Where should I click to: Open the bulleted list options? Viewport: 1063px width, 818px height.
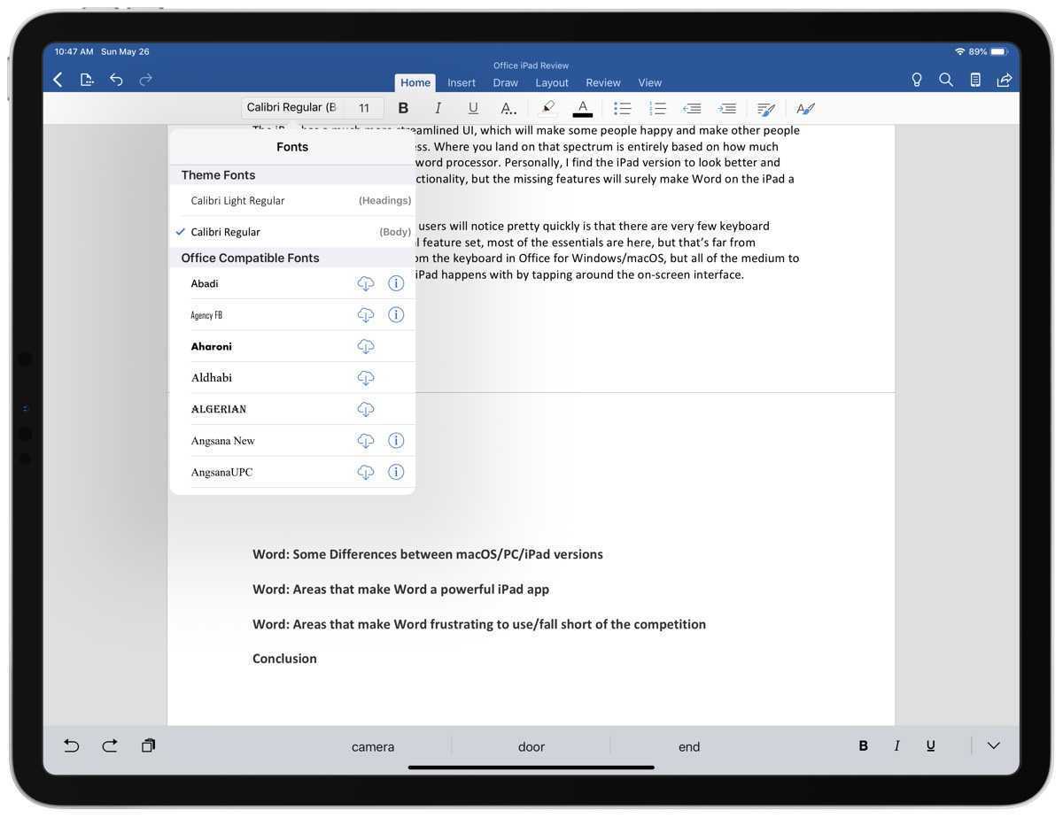click(623, 108)
